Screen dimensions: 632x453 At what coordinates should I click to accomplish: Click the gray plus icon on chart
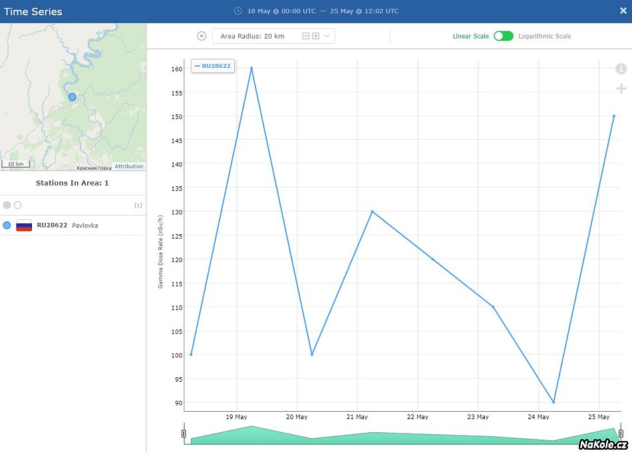pos(621,88)
